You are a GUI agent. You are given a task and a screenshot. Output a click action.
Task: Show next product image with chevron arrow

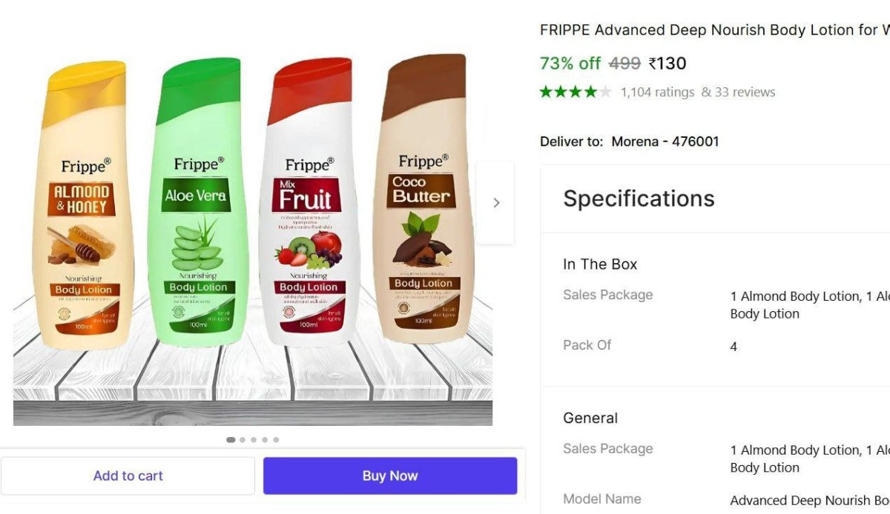[495, 202]
